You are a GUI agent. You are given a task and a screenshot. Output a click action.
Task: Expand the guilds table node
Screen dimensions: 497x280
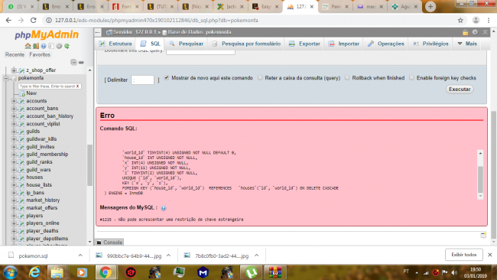(x=14, y=132)
